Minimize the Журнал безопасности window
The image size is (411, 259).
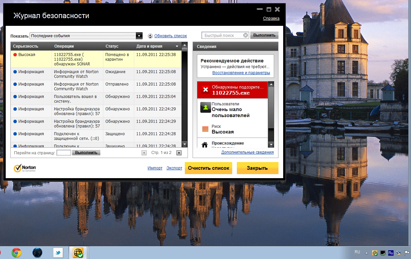click(x=259, y=9)
